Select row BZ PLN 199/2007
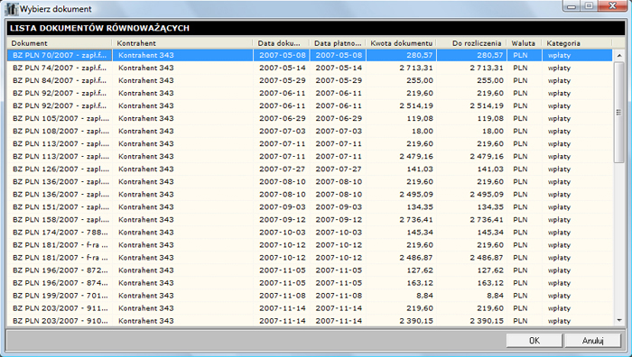The image size is (632, 357). pos(310,296)
